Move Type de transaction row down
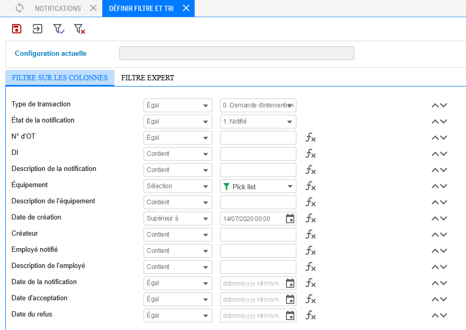466x330 pixels. click(444, 105)
